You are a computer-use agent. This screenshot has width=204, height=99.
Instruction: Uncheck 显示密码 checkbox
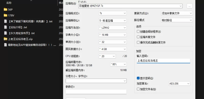(138, 78)
